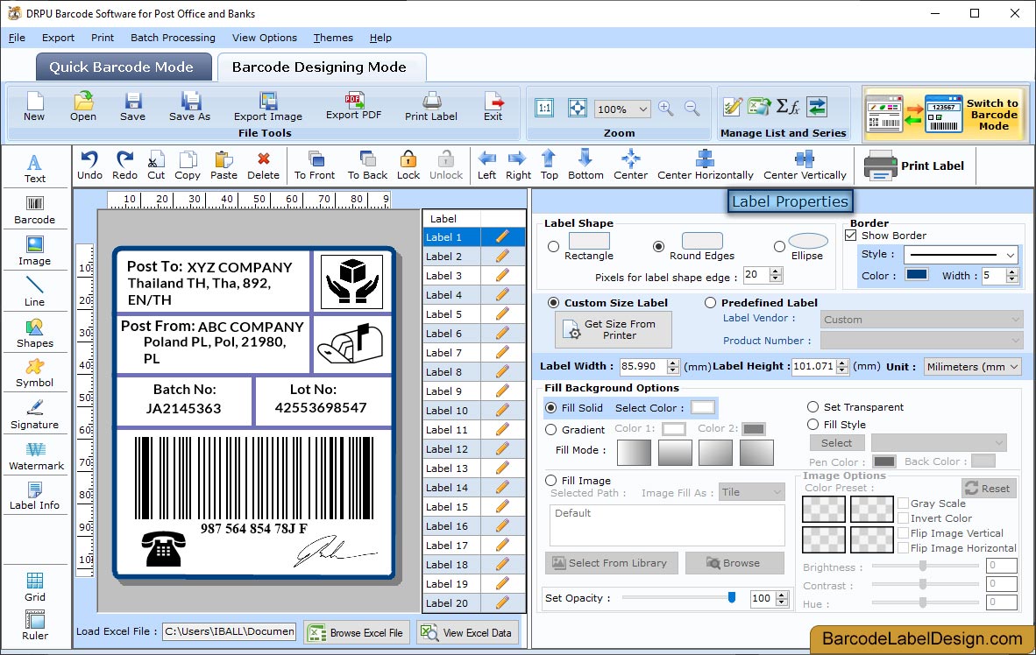Viewport: 1036px width, 655px height.
Task: Increase Set Opacity stepper value
Action: coord(783,595)
